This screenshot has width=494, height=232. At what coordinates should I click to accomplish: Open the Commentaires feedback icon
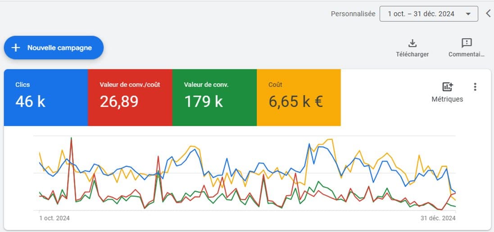pyautogui.click(x=466, y=43)
